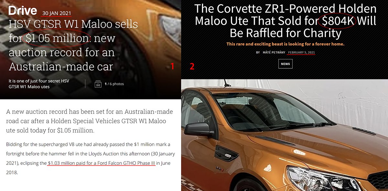Click the Corvette ZR1-Powered Holden Maloo headline
The width and height of the screenshot is (388, 191).
[286, 20]
